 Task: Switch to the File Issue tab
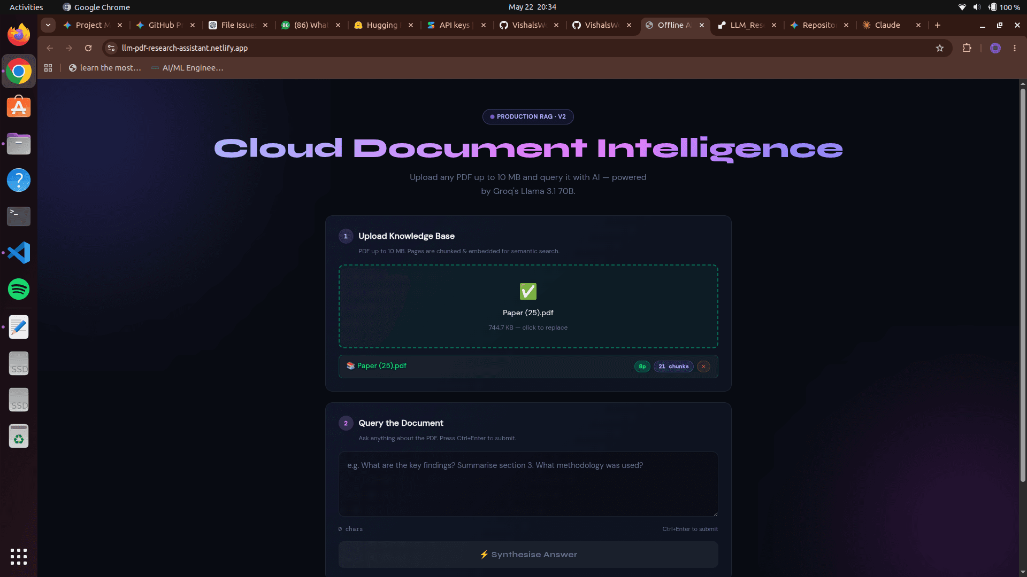(x=238, y=25)
